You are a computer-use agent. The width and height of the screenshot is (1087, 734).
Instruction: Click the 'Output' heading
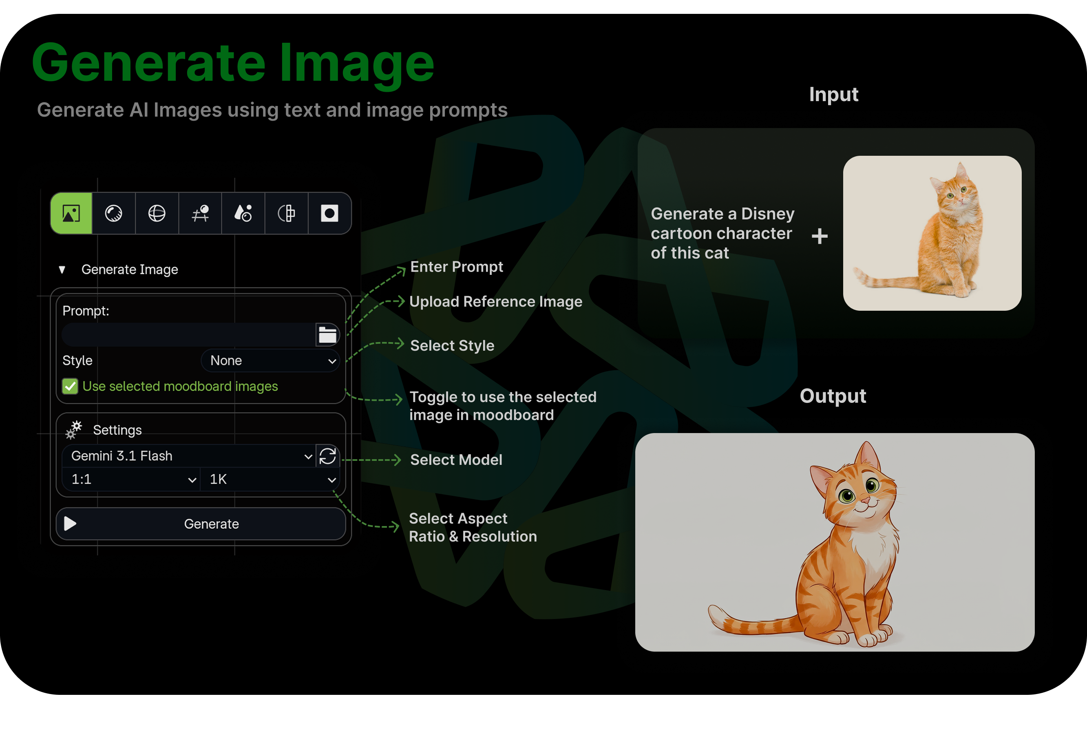tap(833, 396)
